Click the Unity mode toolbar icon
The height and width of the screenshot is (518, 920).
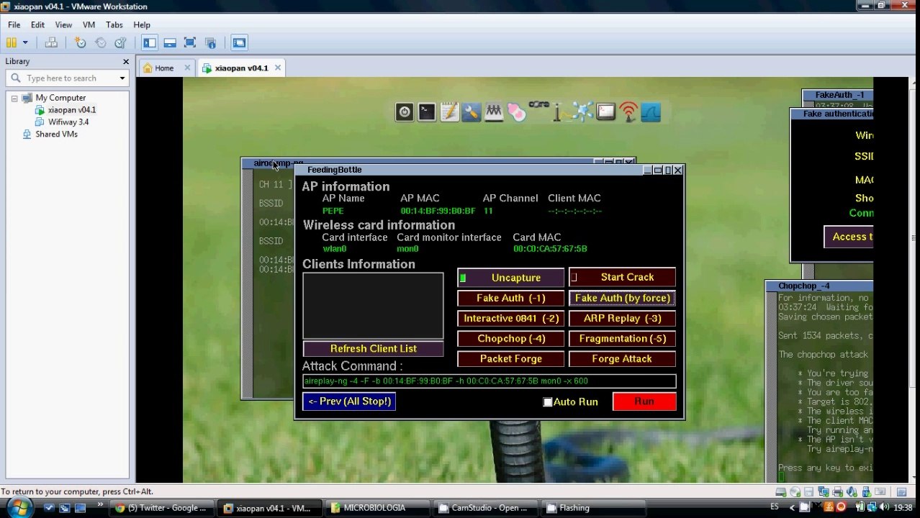210,43
